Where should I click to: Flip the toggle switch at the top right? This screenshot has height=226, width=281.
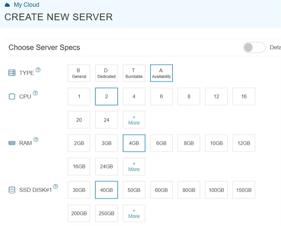point(254,48)
